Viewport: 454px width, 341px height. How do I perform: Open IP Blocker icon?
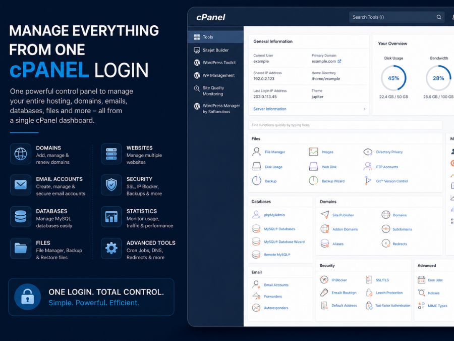324,280
